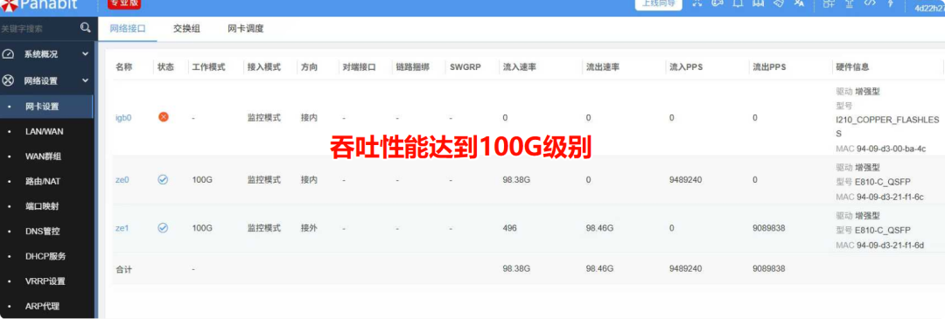The width and height of the screenshot is (945, 319).
Task: Click the 流入PPS column header
Action: pos(687,67)
